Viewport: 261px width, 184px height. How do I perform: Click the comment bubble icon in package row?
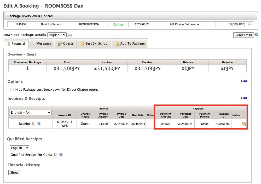(x=249, y=24)
